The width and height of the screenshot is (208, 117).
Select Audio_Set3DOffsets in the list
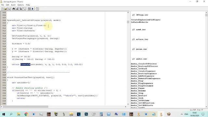click(142, 105)
